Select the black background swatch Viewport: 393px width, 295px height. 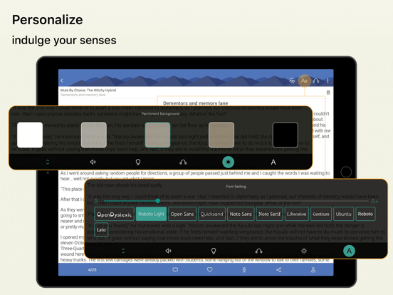pyautogui.click(x=285, y=135)
